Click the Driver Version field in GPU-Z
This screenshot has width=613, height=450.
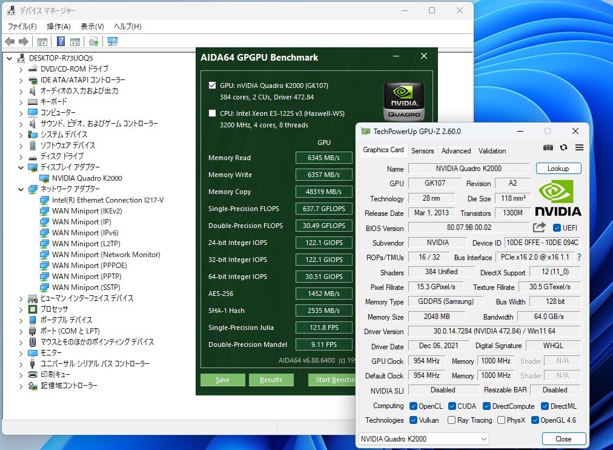click(494, 331)
